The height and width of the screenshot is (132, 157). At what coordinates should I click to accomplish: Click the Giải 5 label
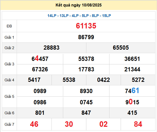coord(9,97)
